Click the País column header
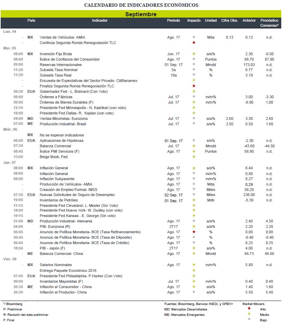The width and height of the screenshot is (286, 325). (31, 20)
